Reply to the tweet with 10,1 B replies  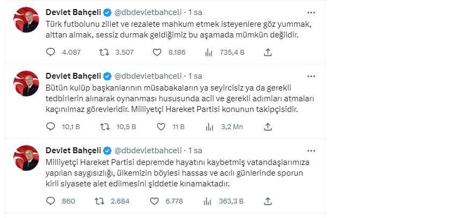[51, 127]
